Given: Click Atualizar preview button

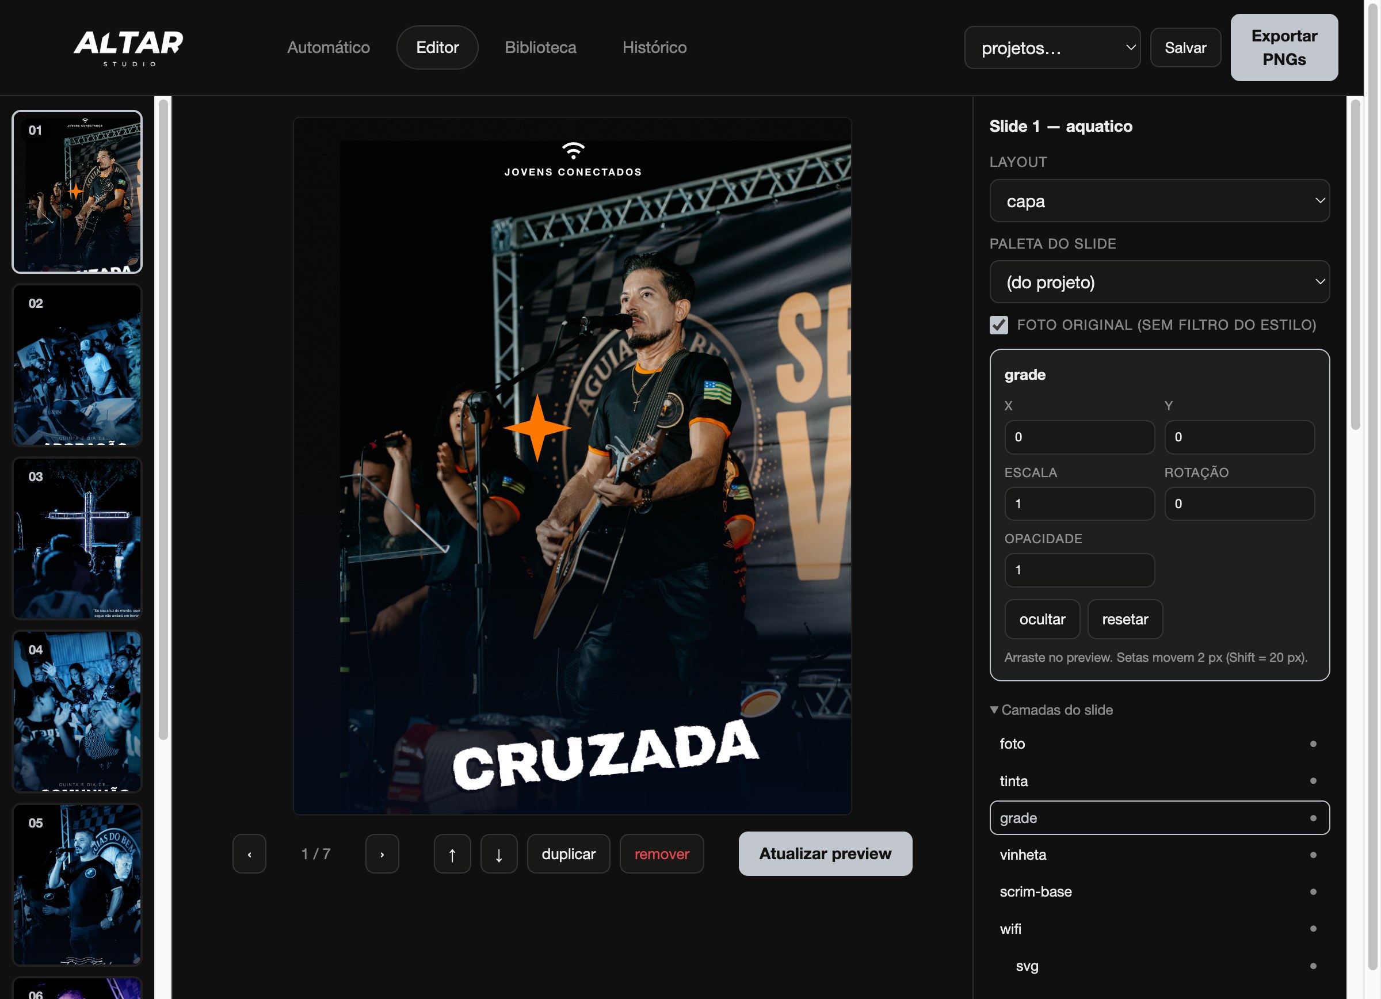Looking at the screenshot, I should (x=825, y=853).
